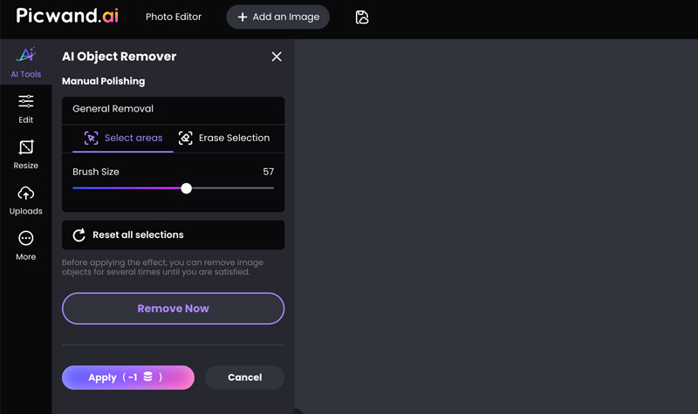Apply the effect for one credit
698x414 pixels.
(128, 377)
